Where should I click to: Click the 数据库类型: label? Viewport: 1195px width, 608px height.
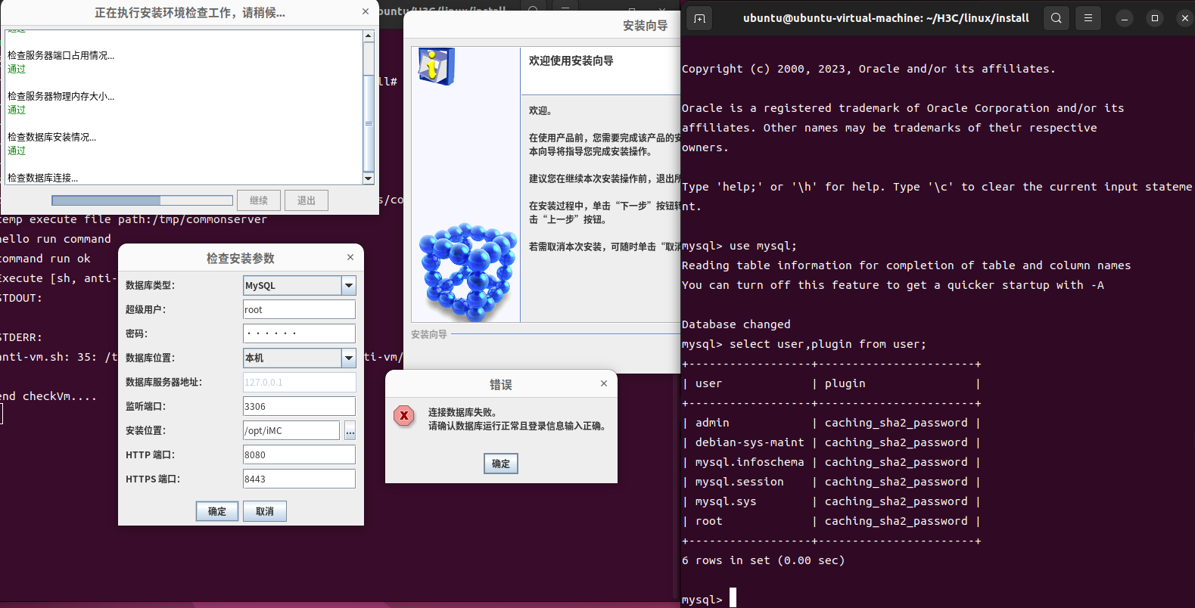point(151,285)
